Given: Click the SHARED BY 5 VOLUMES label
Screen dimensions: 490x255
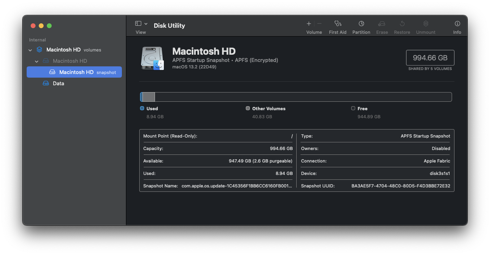Looking at the screenshot, I should (430, 69).
